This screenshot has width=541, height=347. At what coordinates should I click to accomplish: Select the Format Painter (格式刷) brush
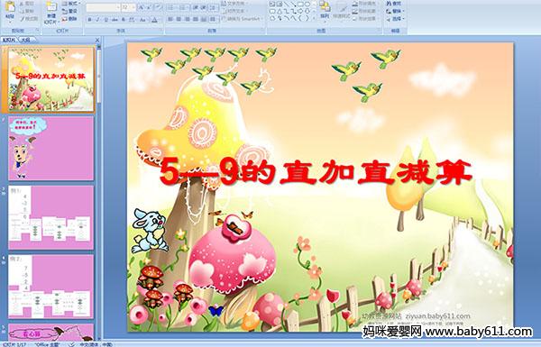(x=23, y=19)
